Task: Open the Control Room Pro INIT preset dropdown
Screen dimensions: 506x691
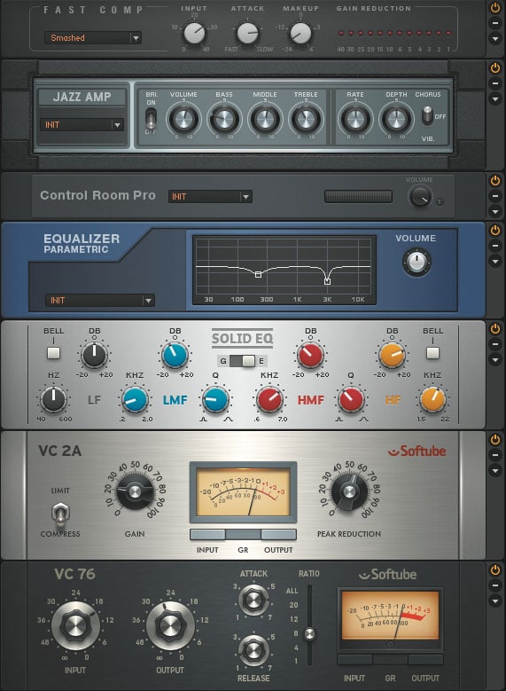Action: [x=210, y=197]
